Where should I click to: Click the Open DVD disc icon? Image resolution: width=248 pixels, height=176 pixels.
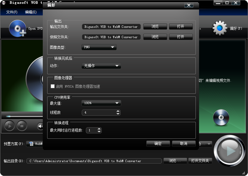[x=17, y=28]
